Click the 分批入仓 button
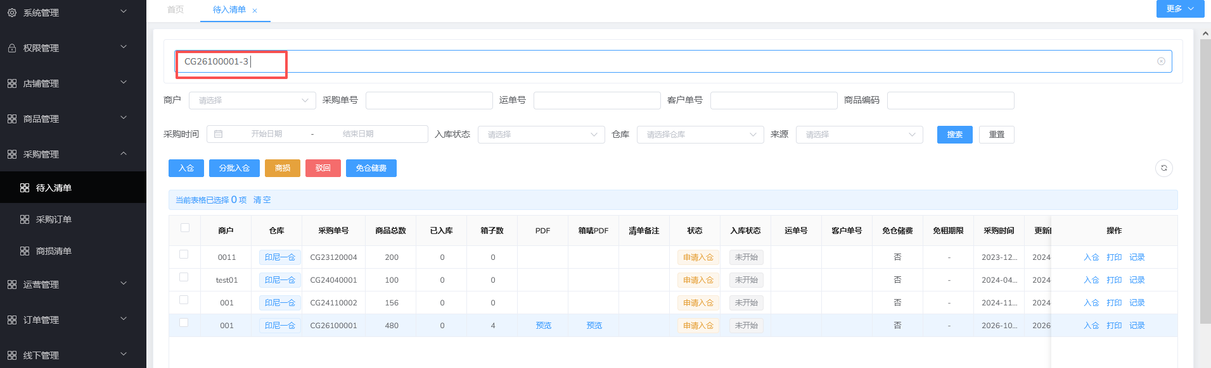The width and height of the screenshot is (1211, 368). tap(234, 168)
